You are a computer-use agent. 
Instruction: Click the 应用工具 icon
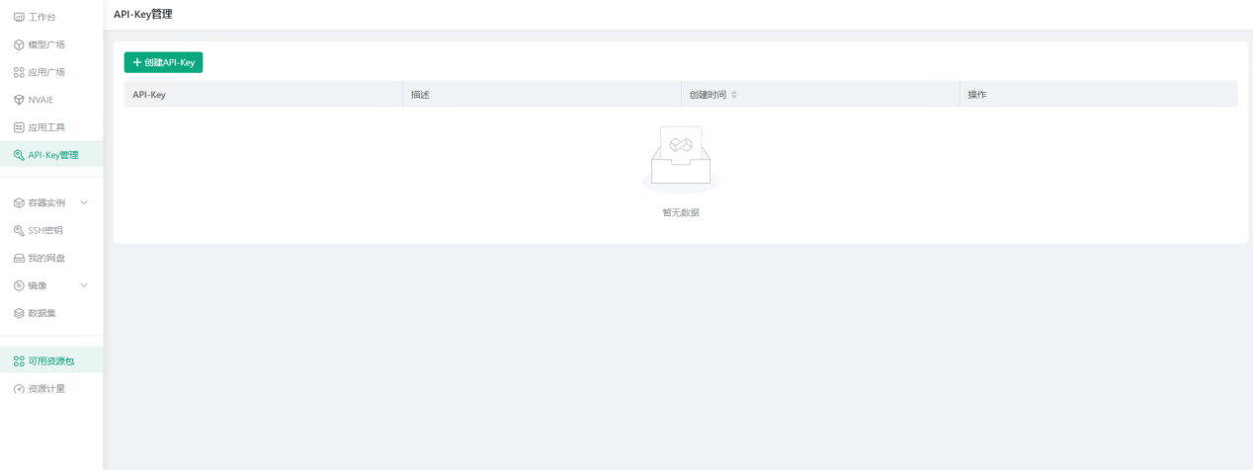tap(19, 127)
